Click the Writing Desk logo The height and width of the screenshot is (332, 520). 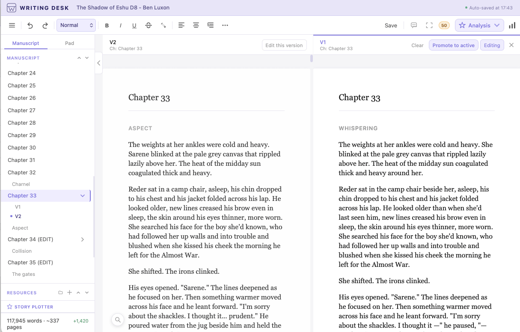[12, 8]
